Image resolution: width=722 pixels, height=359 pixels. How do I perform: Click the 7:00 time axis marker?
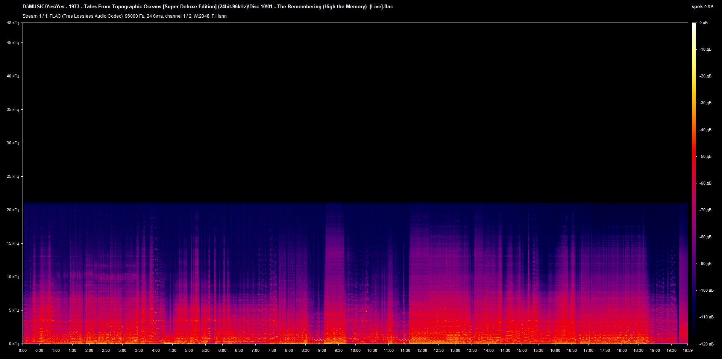tap(255, 350)
